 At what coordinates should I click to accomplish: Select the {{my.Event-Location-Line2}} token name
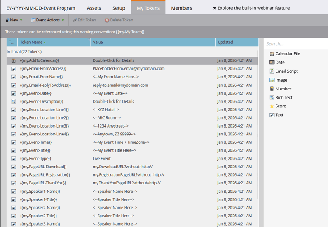click(44, 118)
